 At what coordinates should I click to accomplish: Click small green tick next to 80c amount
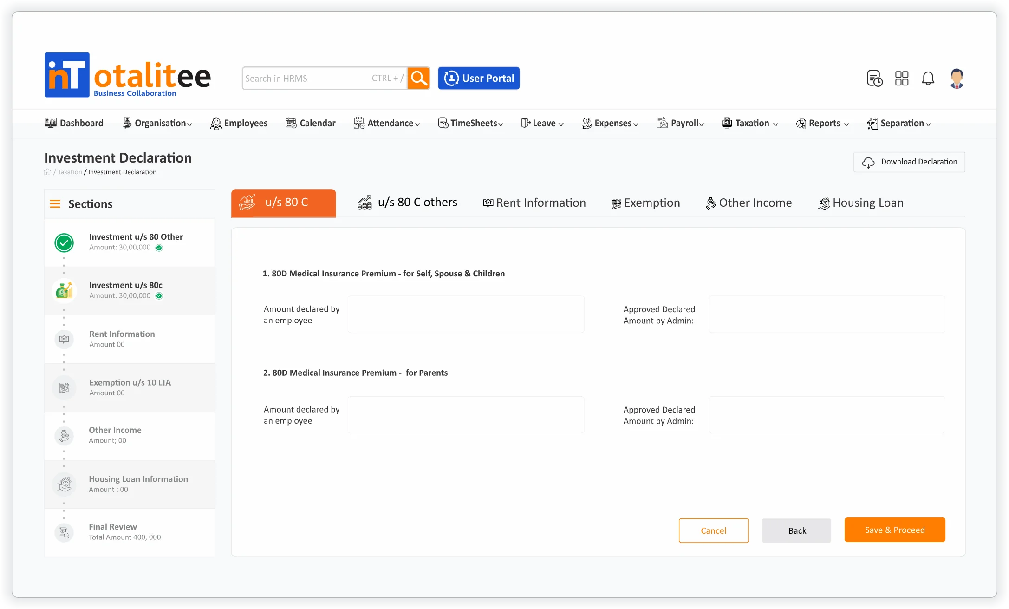pos(159,296)
